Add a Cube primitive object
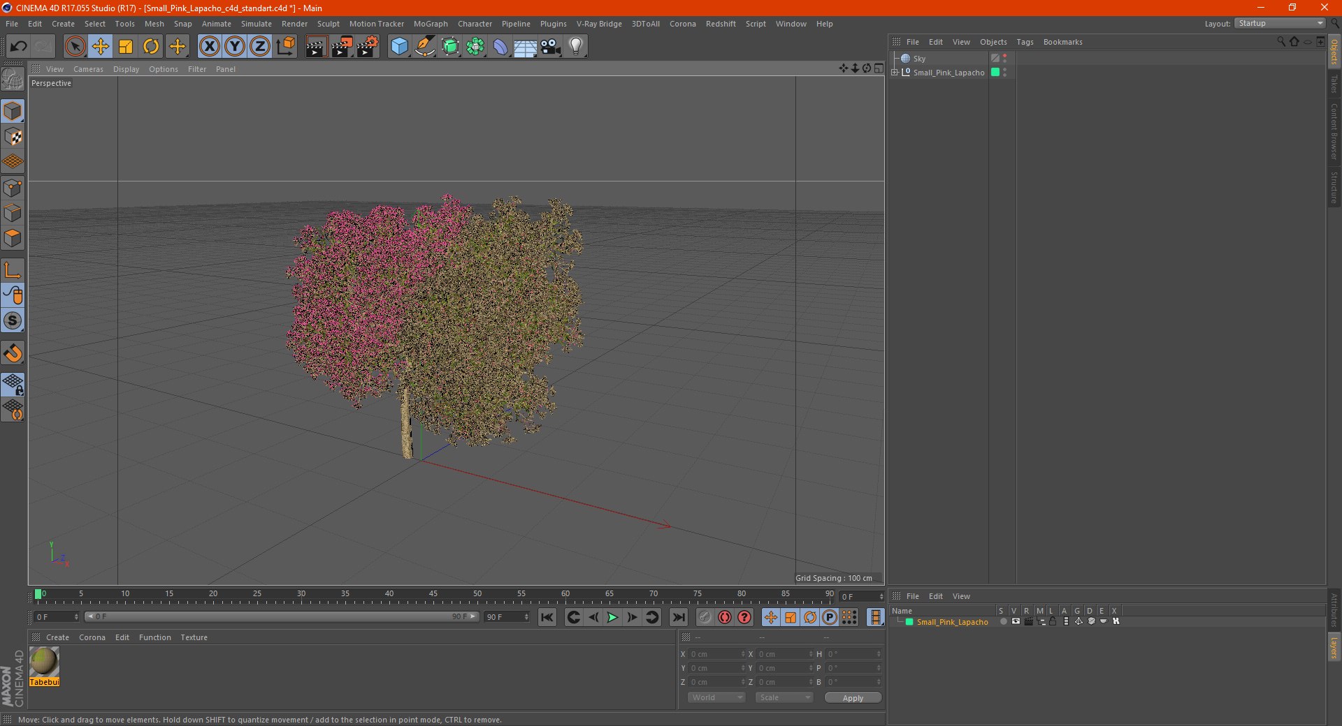The image size is (1342, 726). [x=399, y=47]
